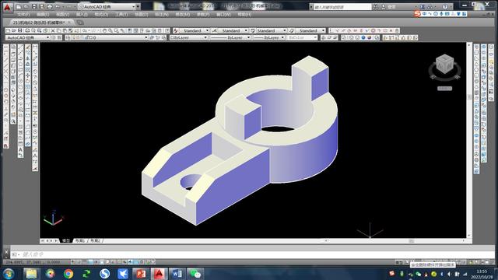Open the ByLayer color dropdown
498x280 pixels.
(x=188, y=37)
